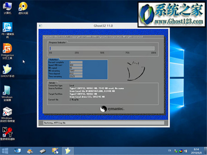207x155 pixels.
Task: Click the Connection type Local text
Action: [x=72, y=86]
